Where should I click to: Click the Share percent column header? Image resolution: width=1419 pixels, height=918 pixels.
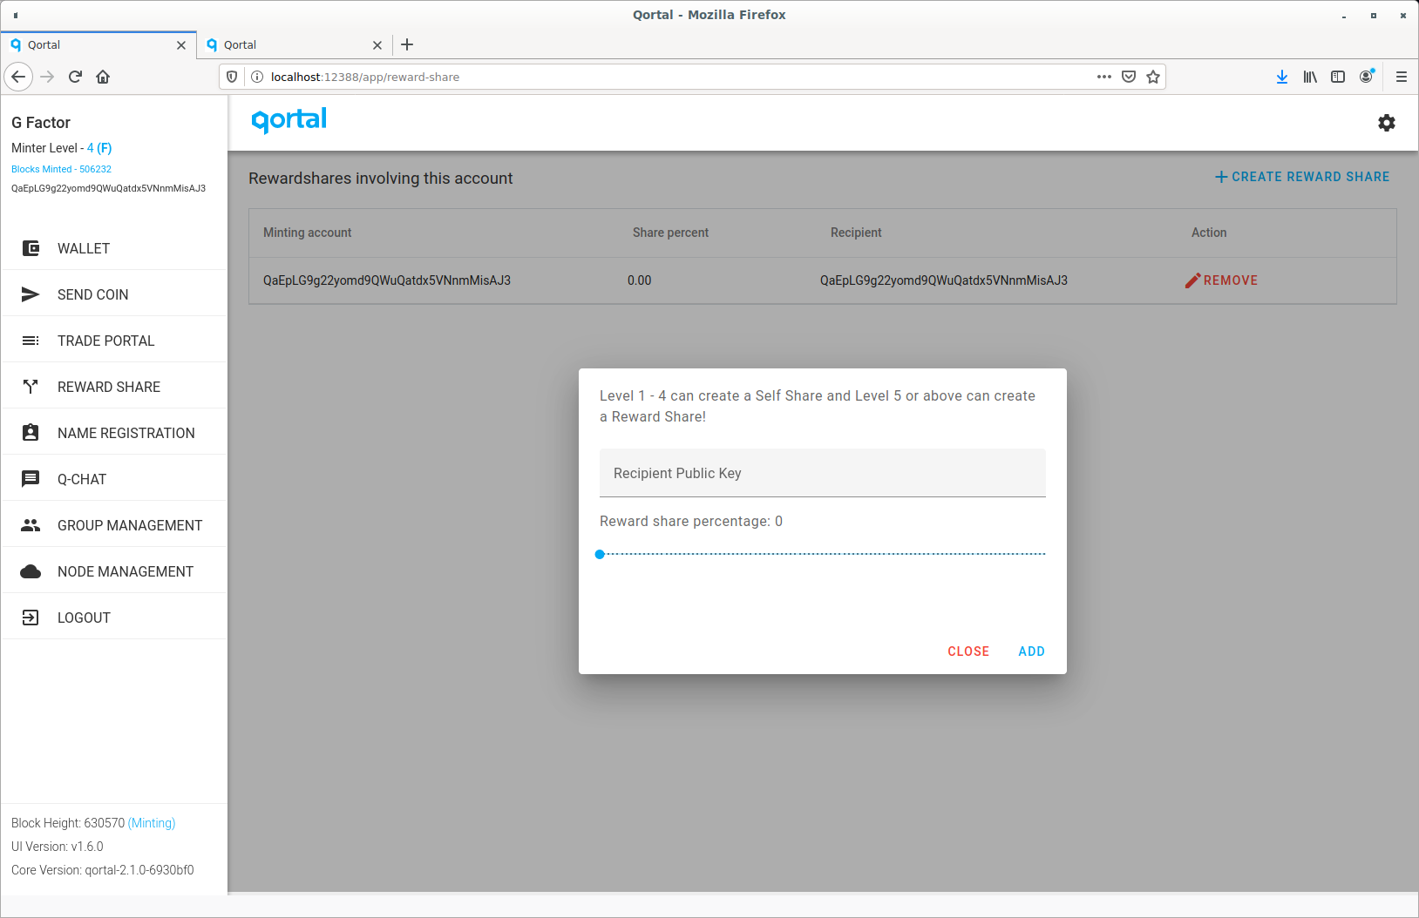[670, 233]
